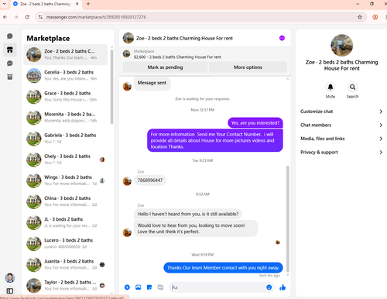Bookmark this page with the star icon

(360, 17)
